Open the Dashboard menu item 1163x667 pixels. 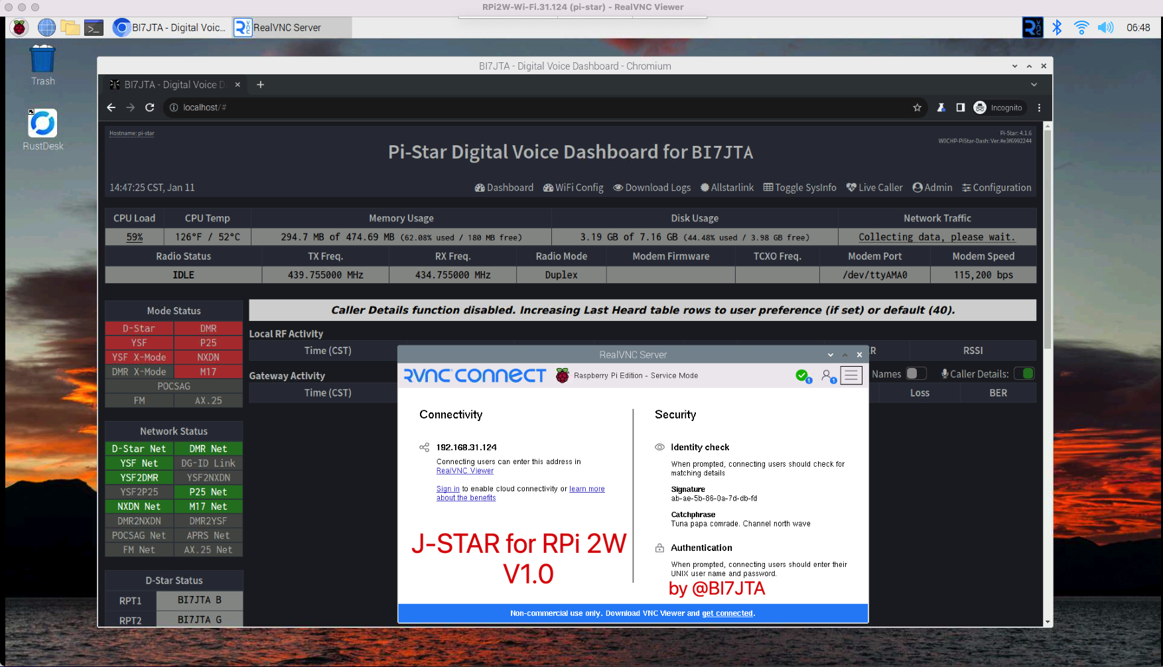coord(504,188)
